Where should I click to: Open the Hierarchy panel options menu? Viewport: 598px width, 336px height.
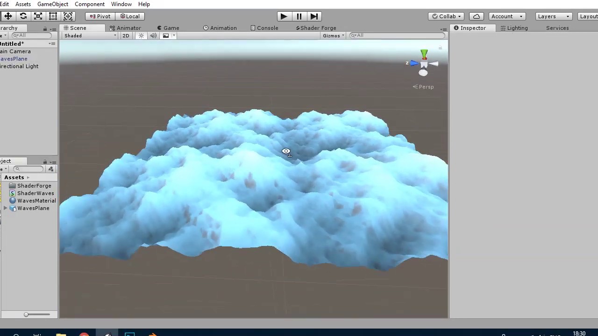coord(53,28)
